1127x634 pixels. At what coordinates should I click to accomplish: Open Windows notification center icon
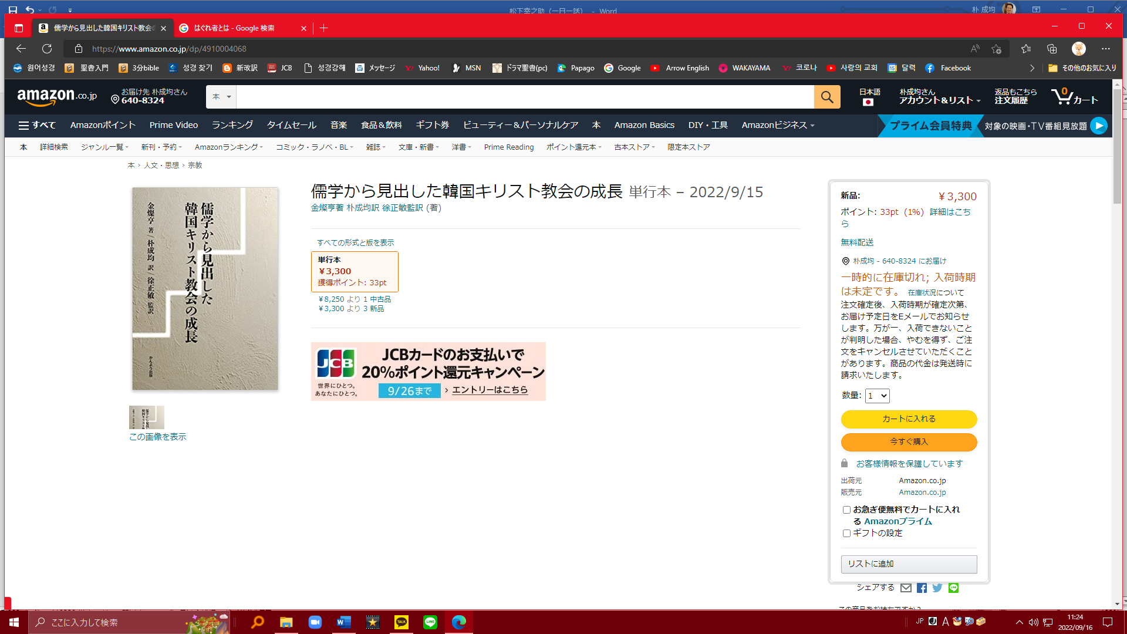[1108, 622]
